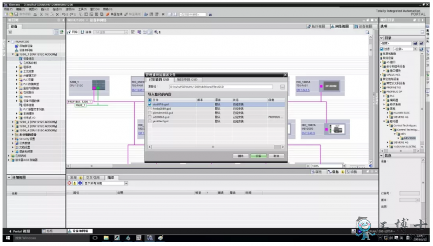Image resolution: width=433 pixels, height=246 pixels.
Task: Collapse the PROFIBUS DP catalog folder
Action: pyautogui.click(x=381, y=92)
